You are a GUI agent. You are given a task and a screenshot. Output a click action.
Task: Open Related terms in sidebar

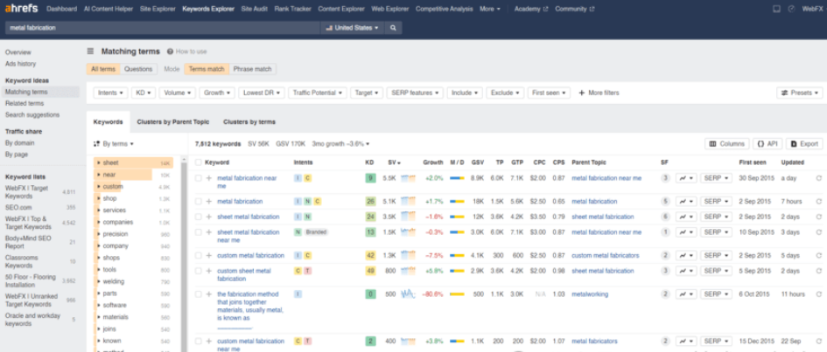(25, 104)
